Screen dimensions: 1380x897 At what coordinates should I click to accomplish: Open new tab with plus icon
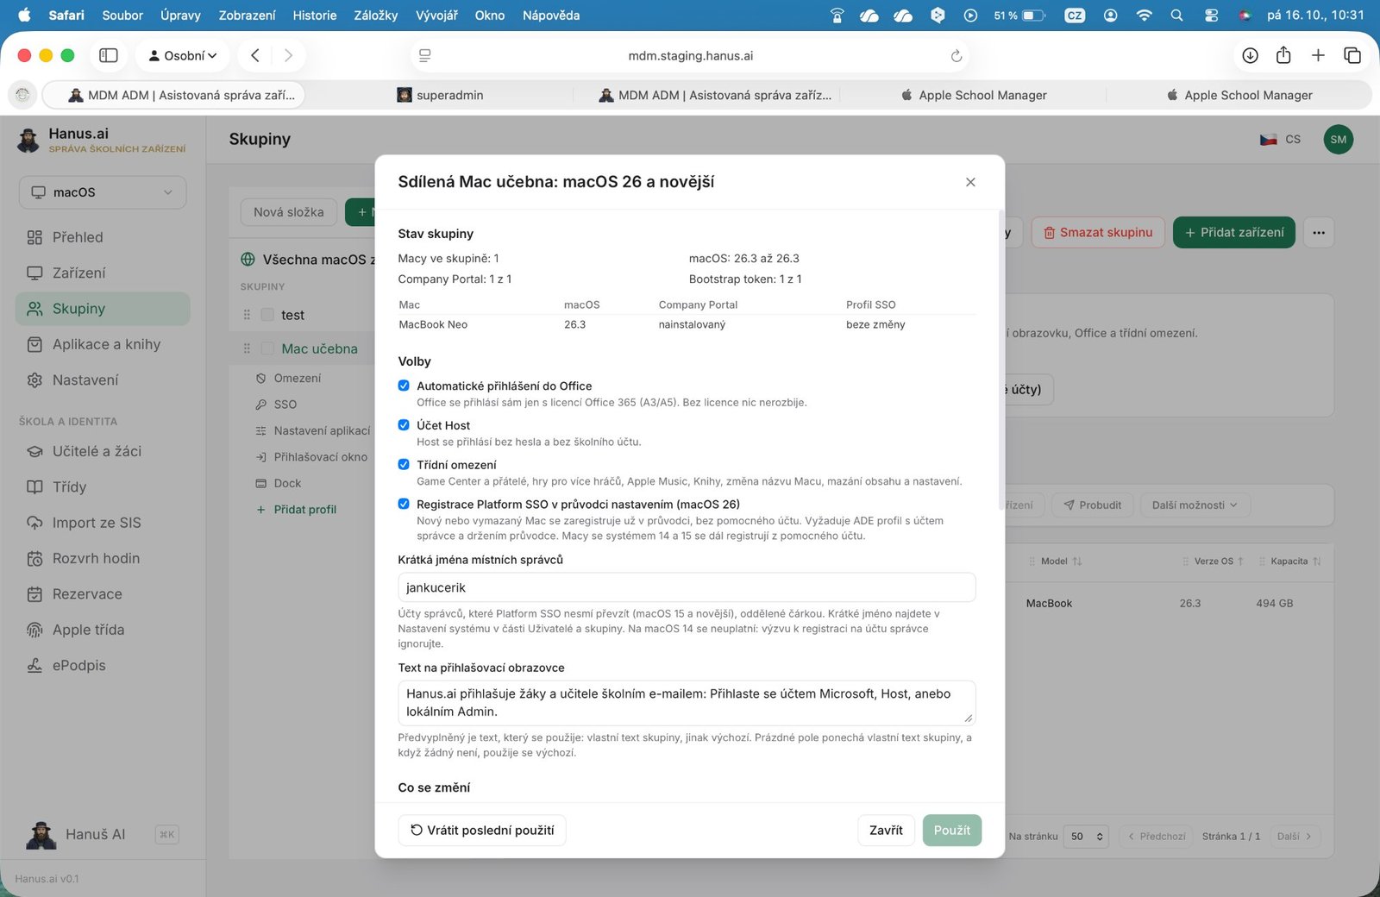tap(1318, 55)
